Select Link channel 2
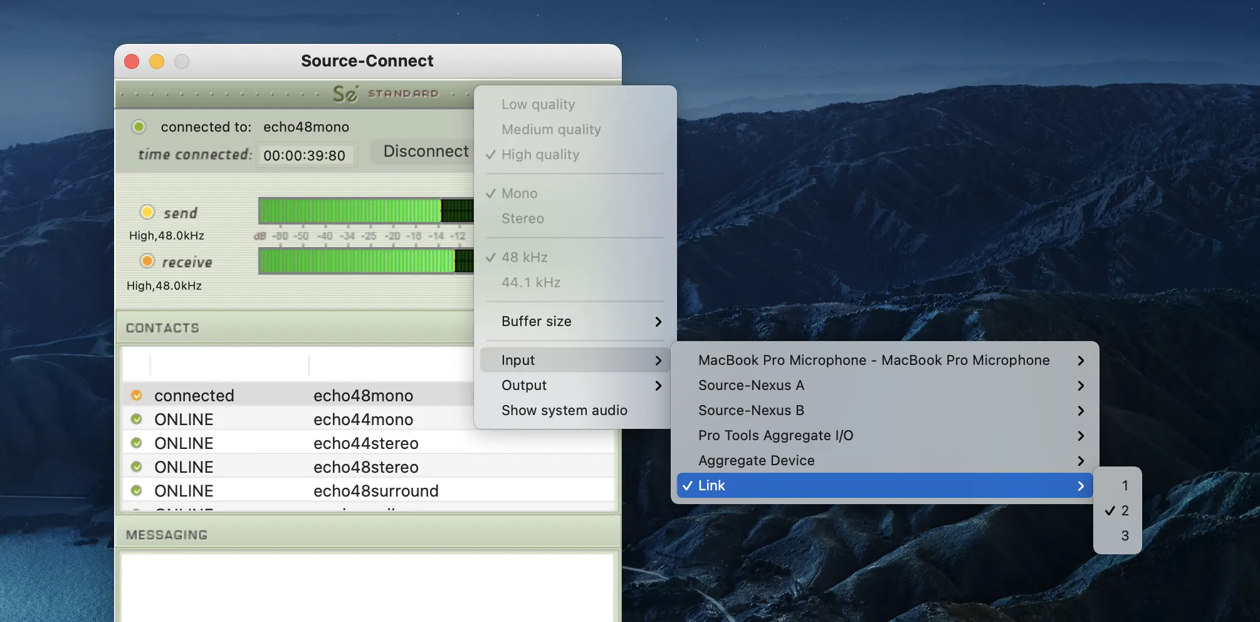Image resolution: width=1260 pixels, height=622 pixels. [x=1118, y=510]
